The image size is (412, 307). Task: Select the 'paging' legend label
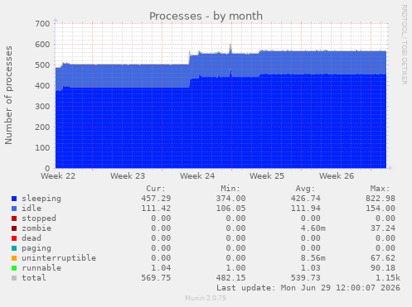pos(36,248)
